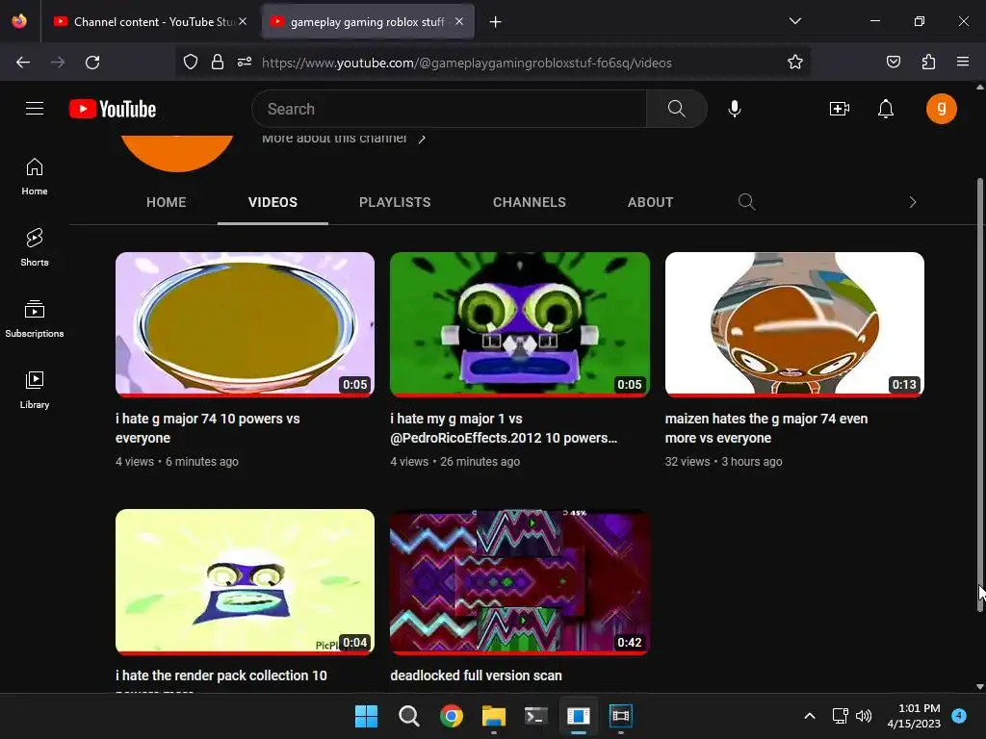
Task: Open the terminal app in taskbar
Action: pos(535,716)
